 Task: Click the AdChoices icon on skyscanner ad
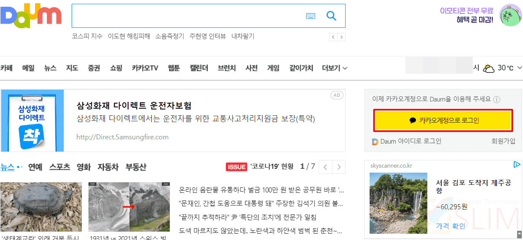point(517,165)
